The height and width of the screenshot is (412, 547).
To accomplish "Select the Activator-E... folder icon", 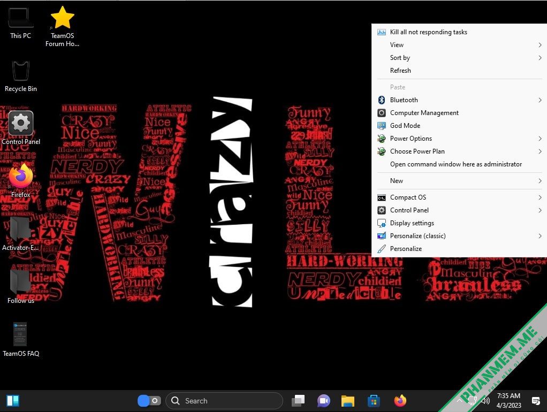I will 20,229.
